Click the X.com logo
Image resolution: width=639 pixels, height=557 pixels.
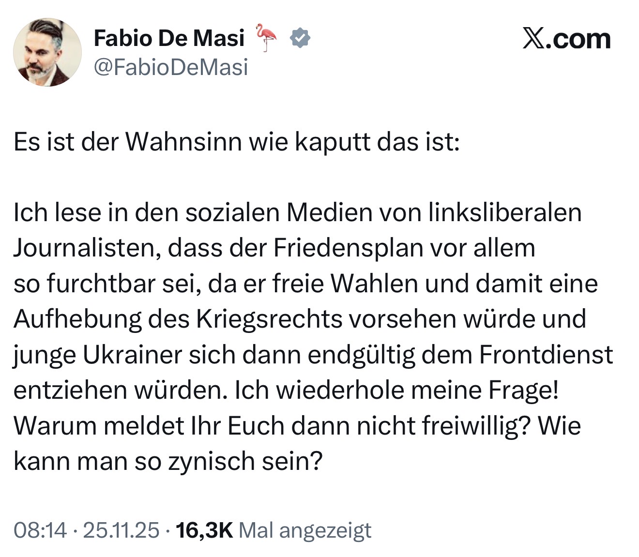point(566,39)
